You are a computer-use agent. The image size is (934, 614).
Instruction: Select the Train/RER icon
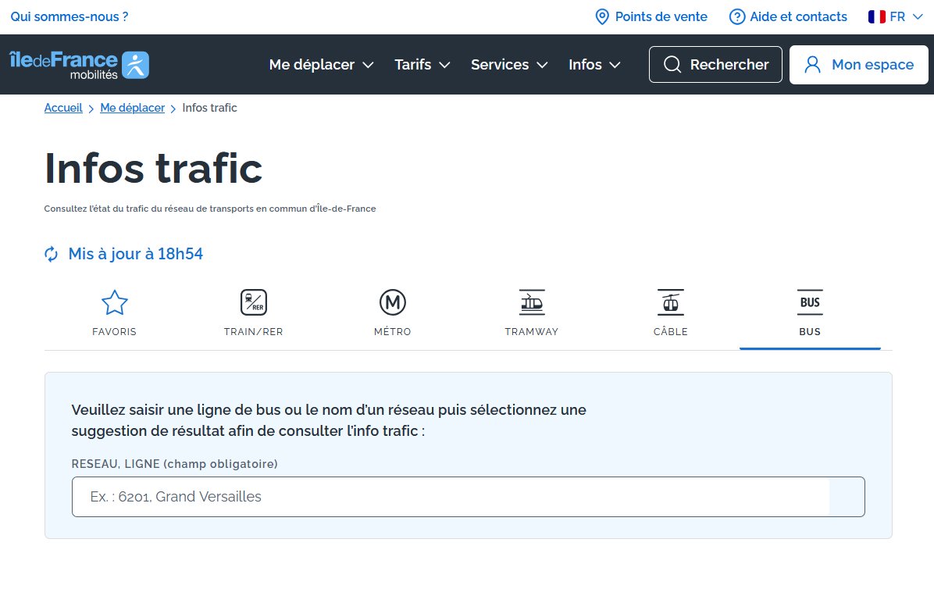click(254, 302)
